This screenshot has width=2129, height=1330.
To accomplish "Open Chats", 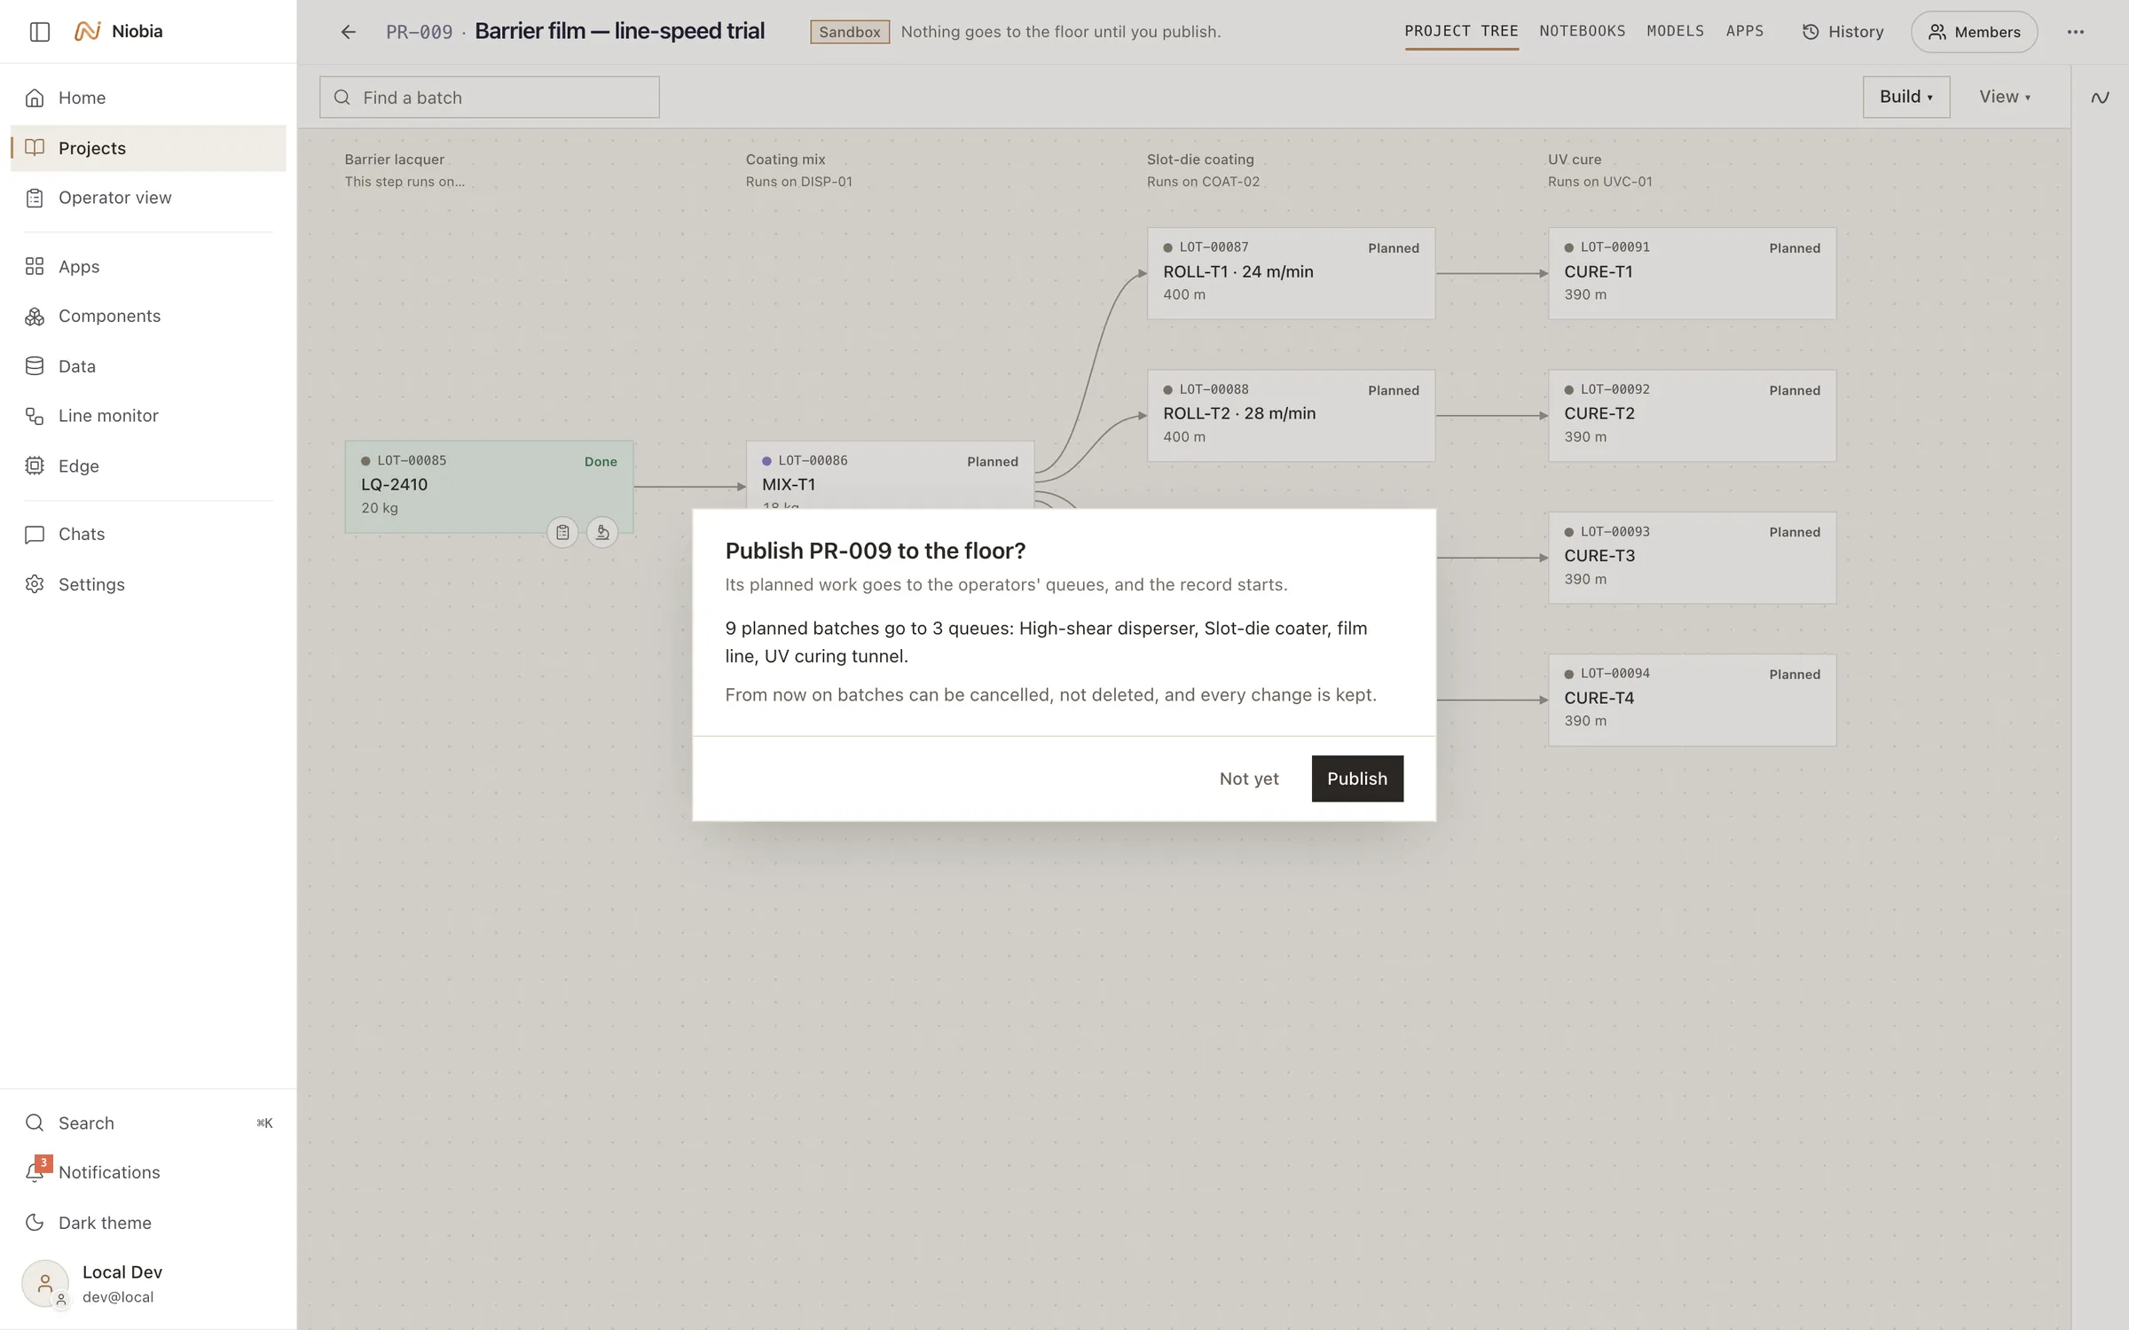I will [148, 534].
